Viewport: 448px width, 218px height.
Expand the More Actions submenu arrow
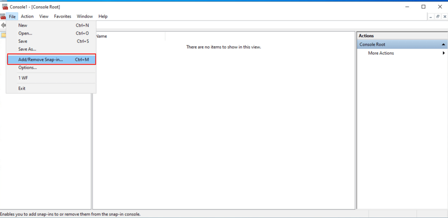click(x=444, y=53)
